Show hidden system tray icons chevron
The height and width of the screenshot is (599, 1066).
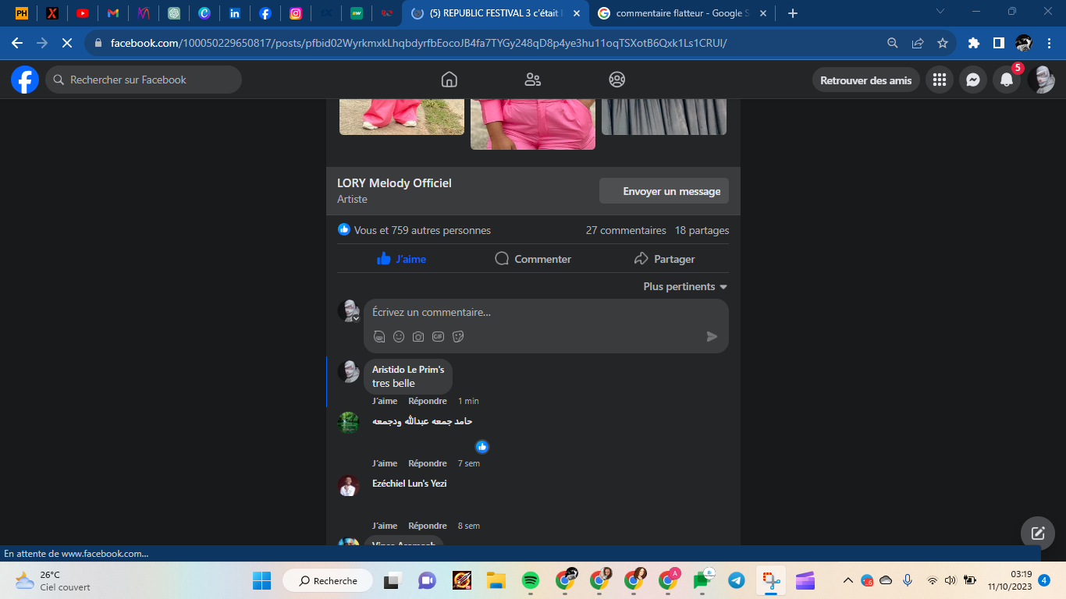click(848, 580)
